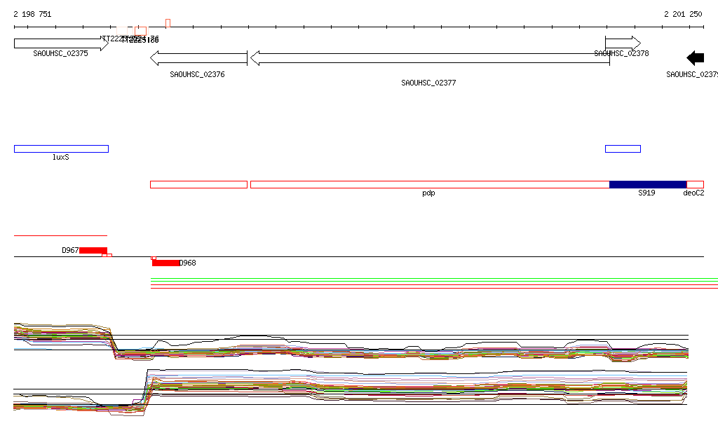Click the start coordinate 2 198 751
This screenshot has height=428, width=718.
click(32, 14)
